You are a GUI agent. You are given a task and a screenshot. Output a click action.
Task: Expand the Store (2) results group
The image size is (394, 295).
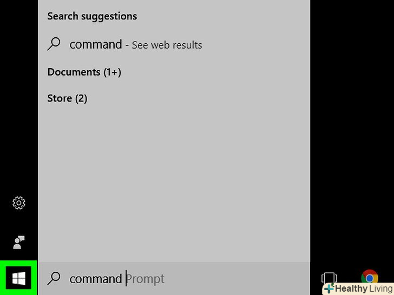[x=67, y=98]
